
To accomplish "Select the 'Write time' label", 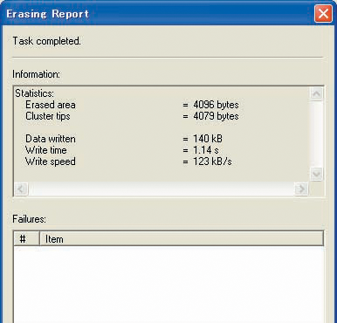I will [x=46, y=150].
